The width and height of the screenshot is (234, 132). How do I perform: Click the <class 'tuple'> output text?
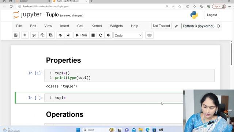coord(62,86)
